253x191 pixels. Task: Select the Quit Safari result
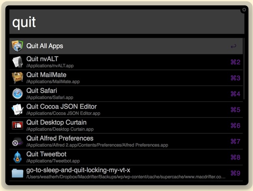pos(126,93)
